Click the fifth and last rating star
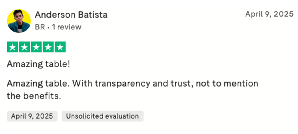 pos(60,47)
